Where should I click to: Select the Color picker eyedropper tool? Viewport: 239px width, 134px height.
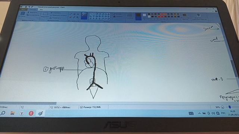coord(74,17)
